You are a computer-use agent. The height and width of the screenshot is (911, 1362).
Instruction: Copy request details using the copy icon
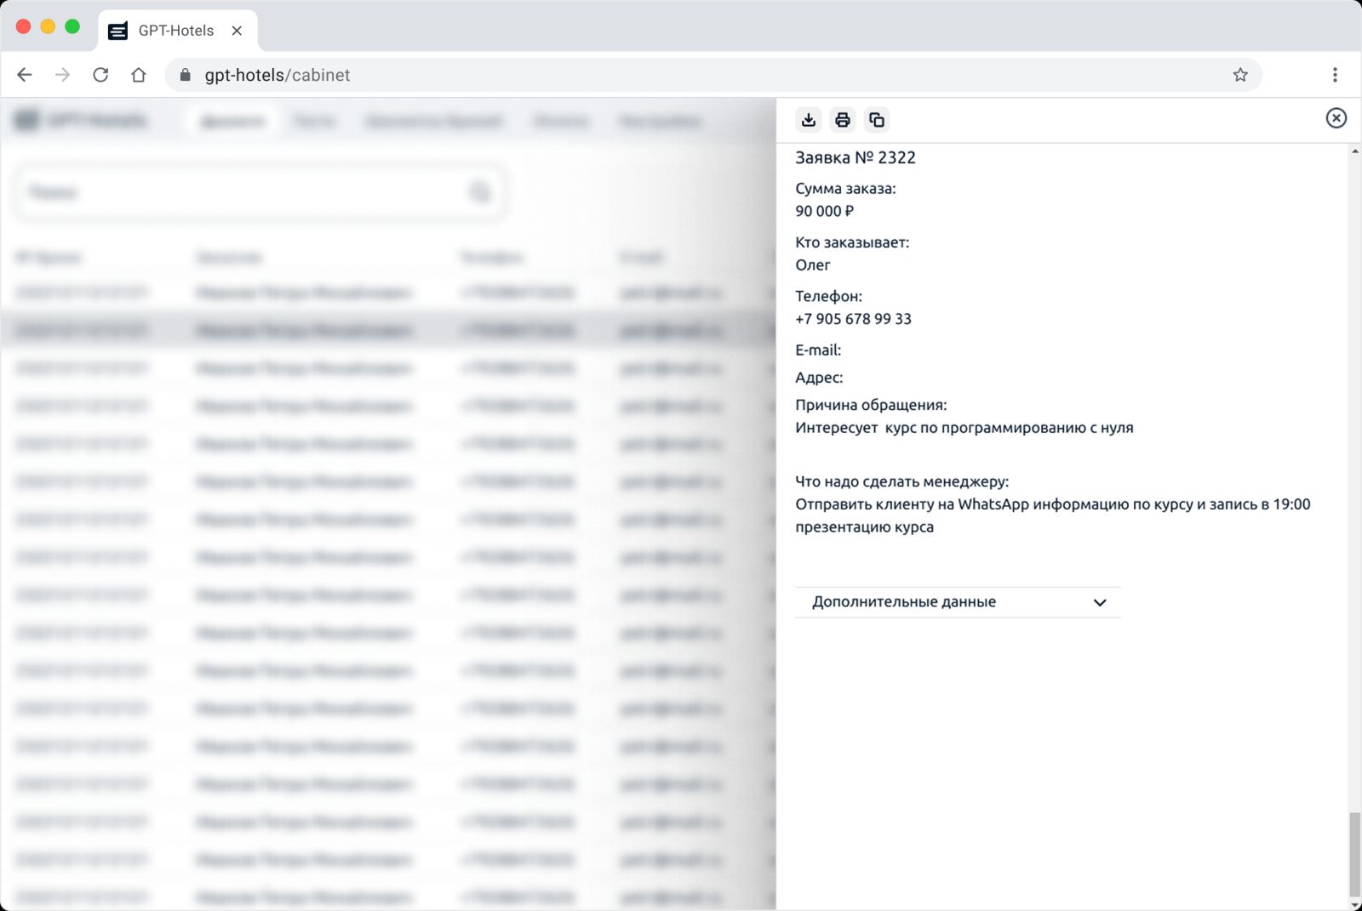click(x=877, y=120)
